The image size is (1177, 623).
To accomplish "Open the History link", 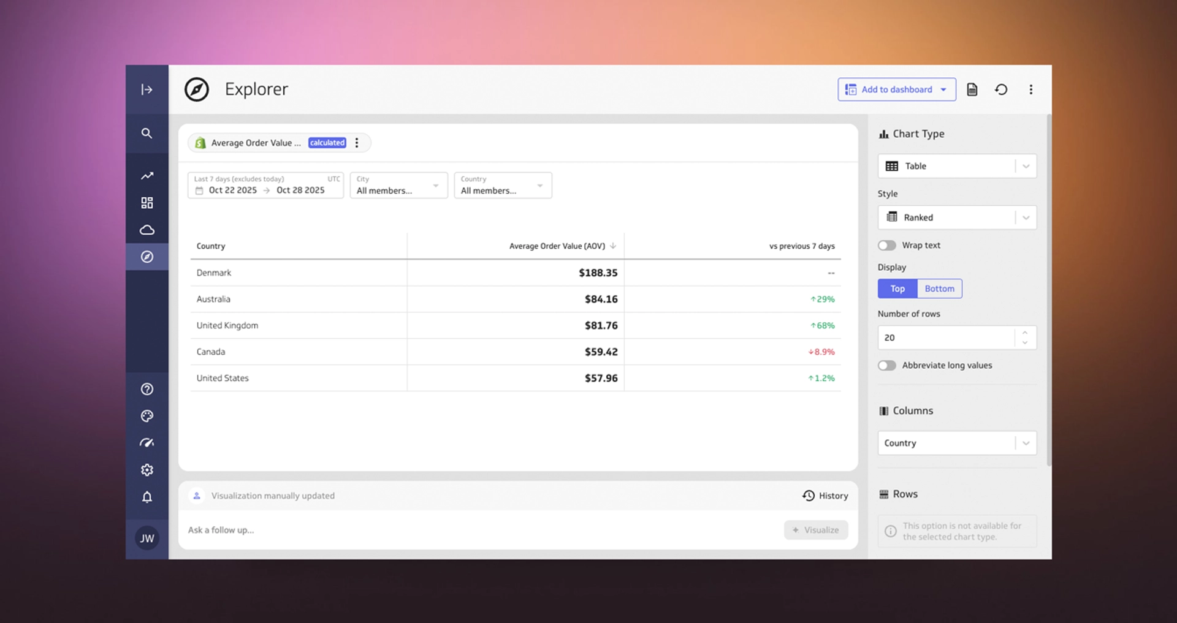I will [x=825, y=496].
